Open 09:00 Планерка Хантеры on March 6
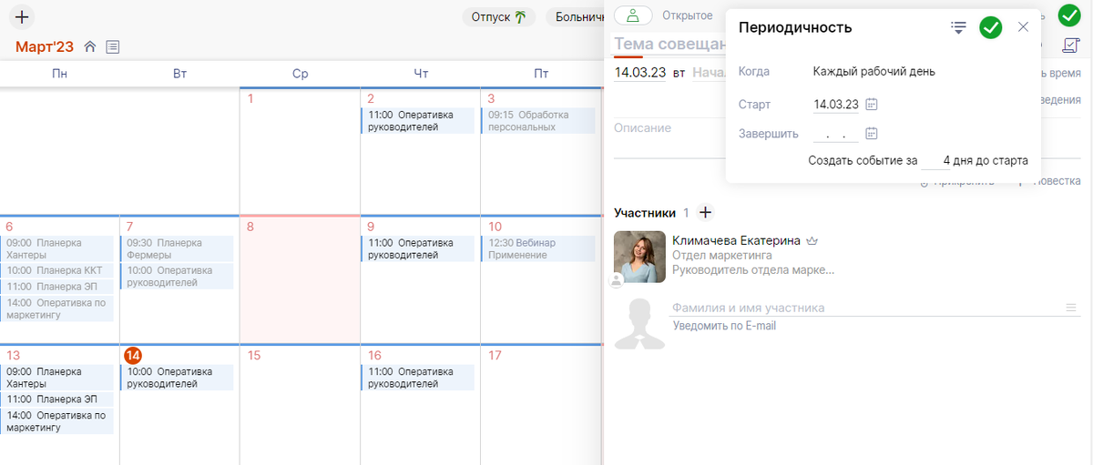Viewport: 1093px width, 465px height. click(57, 248)
